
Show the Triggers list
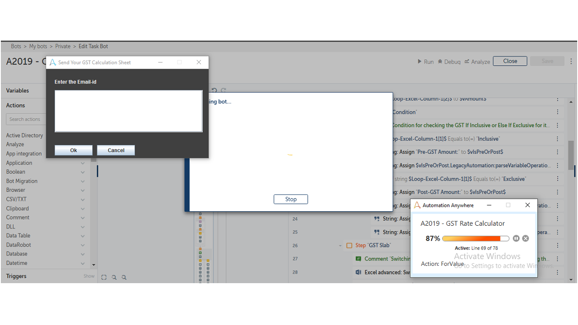click(x=89, y=276)
